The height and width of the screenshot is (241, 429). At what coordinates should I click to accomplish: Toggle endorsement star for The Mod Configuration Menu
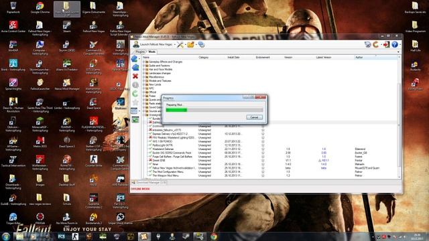pos(263,172)
